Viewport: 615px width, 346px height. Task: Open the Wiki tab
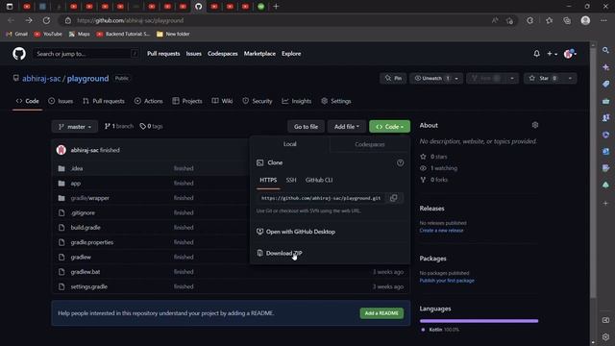tap(222, 101)
